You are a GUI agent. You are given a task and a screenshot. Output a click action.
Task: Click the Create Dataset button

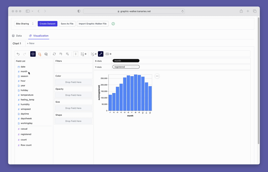click(48, 24)
